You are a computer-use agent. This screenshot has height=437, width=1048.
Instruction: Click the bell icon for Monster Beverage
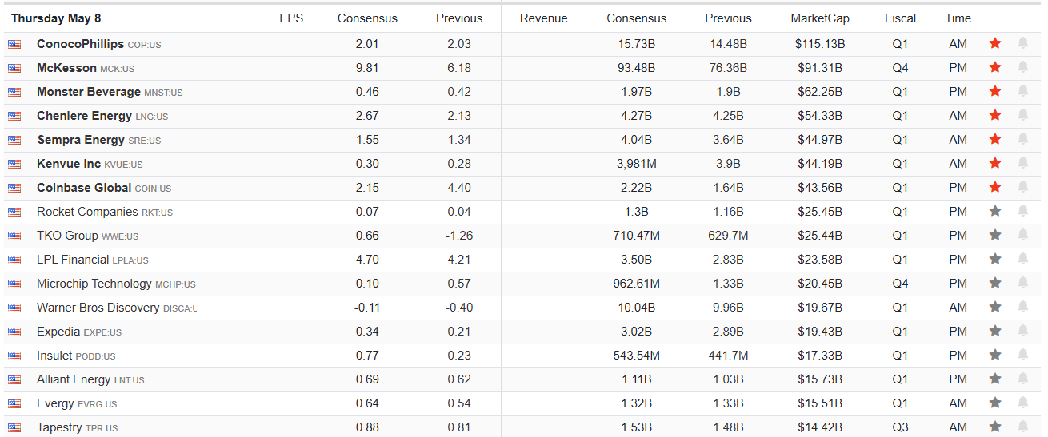pos(1022,92)
